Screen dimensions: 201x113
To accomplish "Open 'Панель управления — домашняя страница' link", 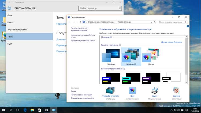I will [80, 29].
